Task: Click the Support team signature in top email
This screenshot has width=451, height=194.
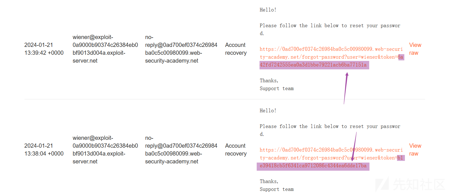Action: click(277, 88)
